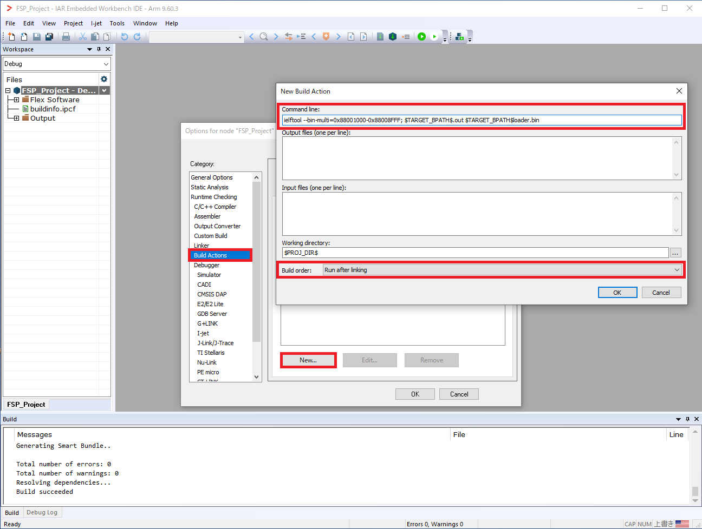Click the Print toolbar icon
Viewport: 702px width, 529px height.
pos(66,36)
